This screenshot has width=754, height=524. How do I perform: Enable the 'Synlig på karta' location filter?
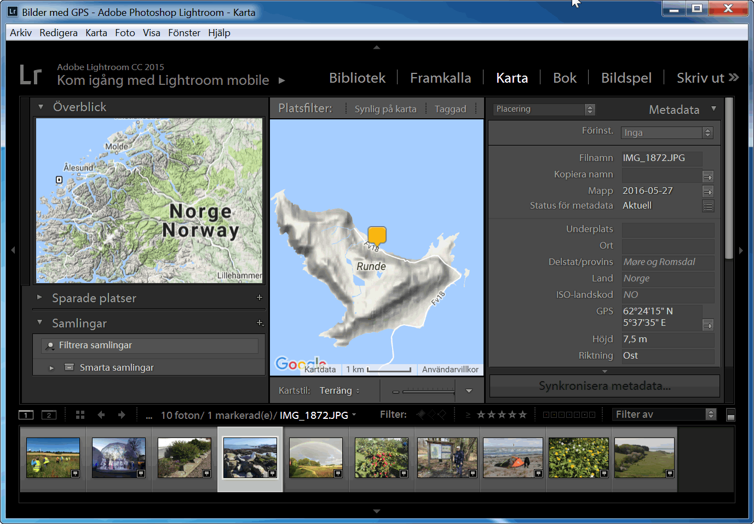[385, 109]
